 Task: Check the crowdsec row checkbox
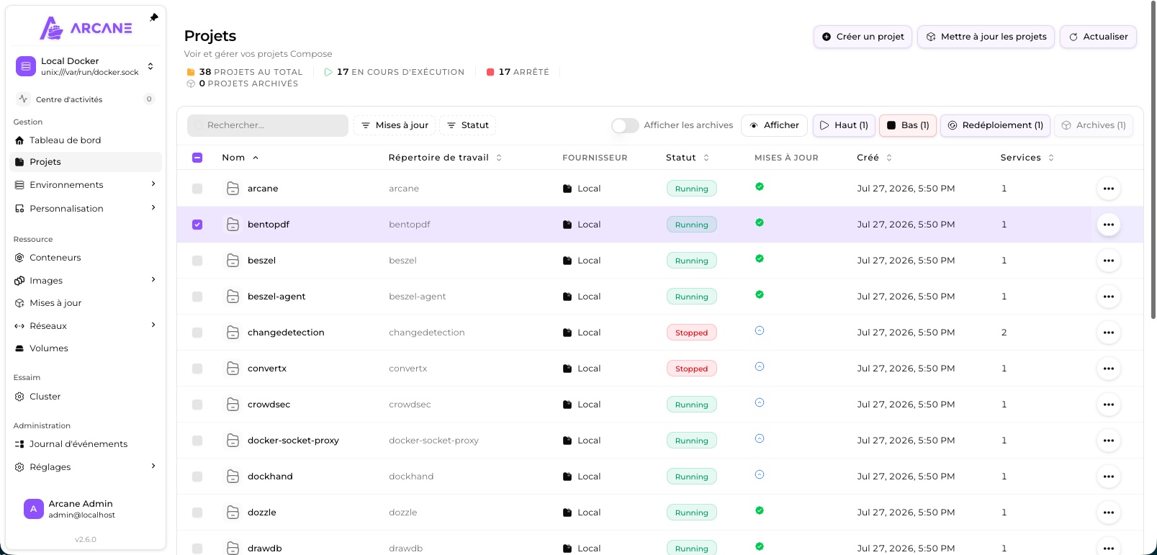coord(197,405)
